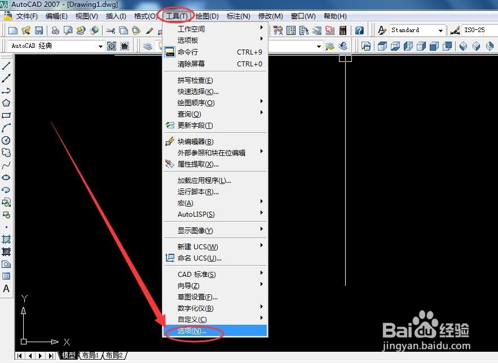498x363 pixels.
Task: Open the Table creation tool
Action: [x=6, y=276]
